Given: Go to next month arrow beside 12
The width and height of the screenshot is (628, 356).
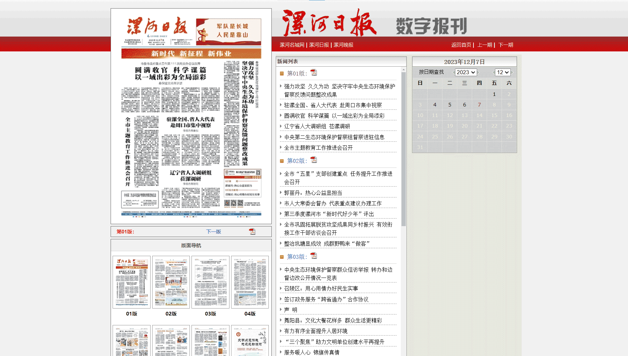Looking at the screenshot, I should [512, 72].
